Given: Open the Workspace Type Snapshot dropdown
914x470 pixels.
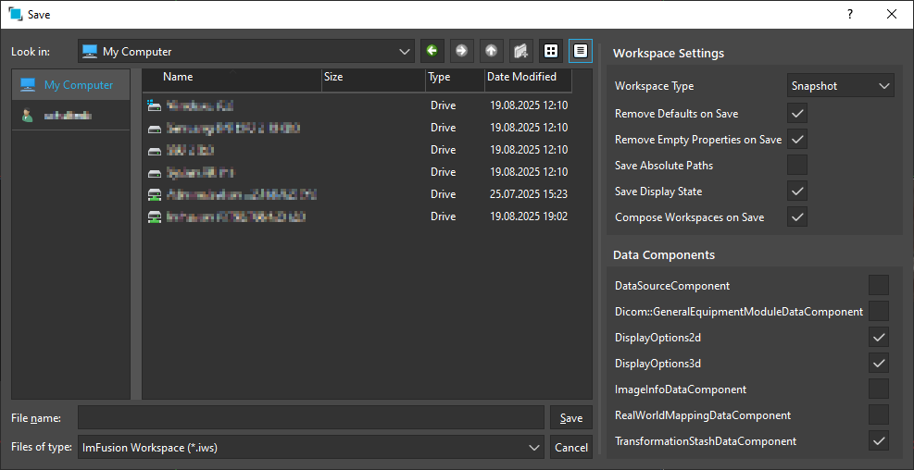Looking at the screenshot, I should point(840,86).
